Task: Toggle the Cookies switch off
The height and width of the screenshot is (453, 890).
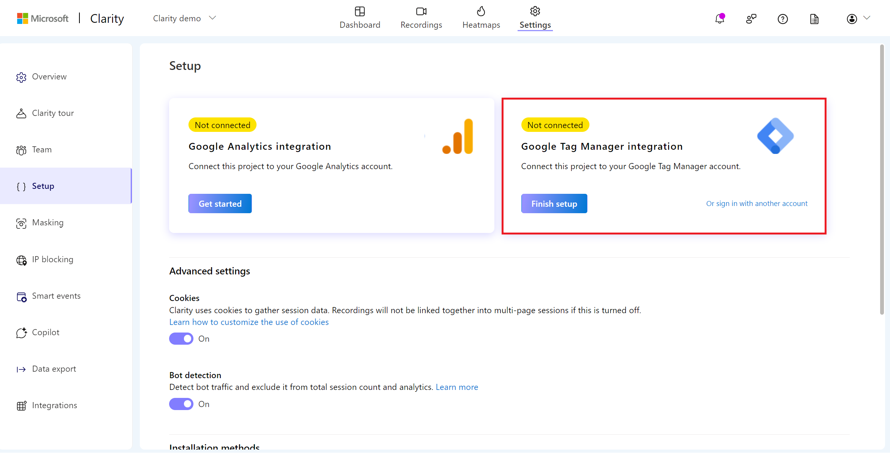Action: coord(181,339)
